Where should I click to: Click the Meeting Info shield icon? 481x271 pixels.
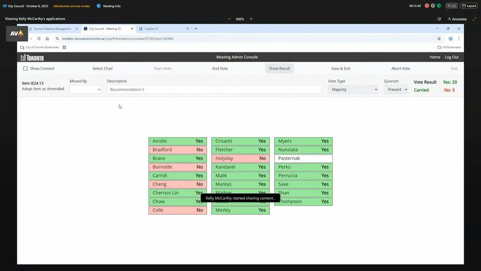pyautogui.click(x=99, y=6)
